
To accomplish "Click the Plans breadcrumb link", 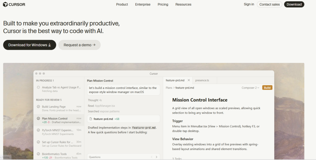I will click(169, 88).
